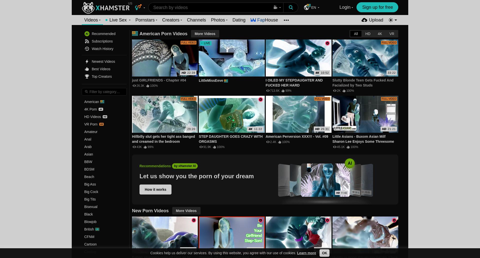Viewport: 480px width, 258px height.
Task: Click the xHamster logo
Action: pyautogui.click(x=106, y=8)
